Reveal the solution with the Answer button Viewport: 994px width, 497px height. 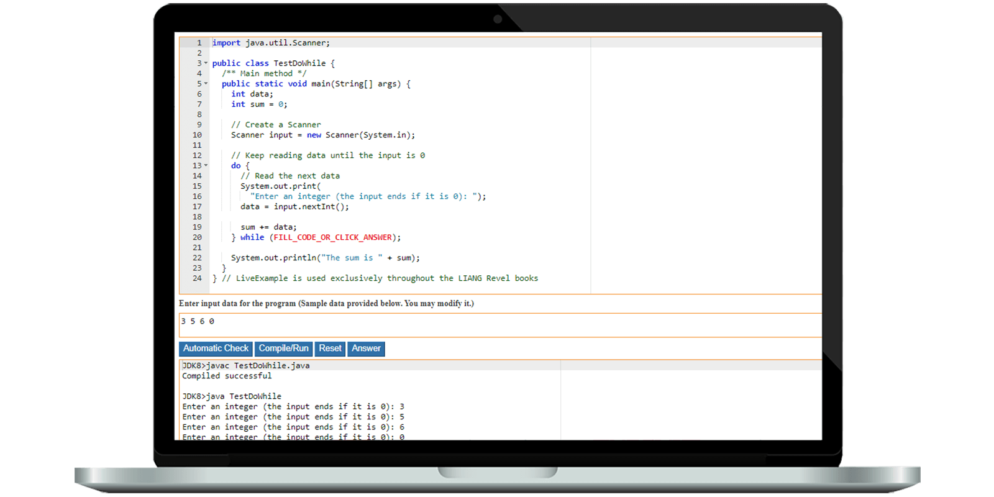pos(366,349)
